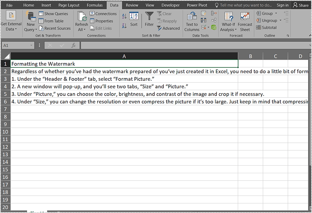This screenshot has width=312, height=213.
Task: Click the Select All corner triangle
Action: [6, 56]
